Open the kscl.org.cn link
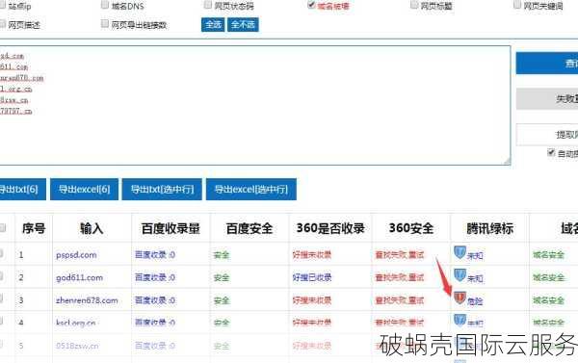578x363 pixels. (x=75, y=323)
